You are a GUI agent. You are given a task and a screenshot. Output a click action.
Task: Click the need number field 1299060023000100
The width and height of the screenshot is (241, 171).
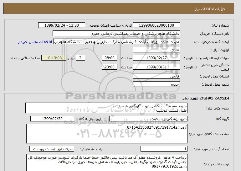tap(156, 25)
